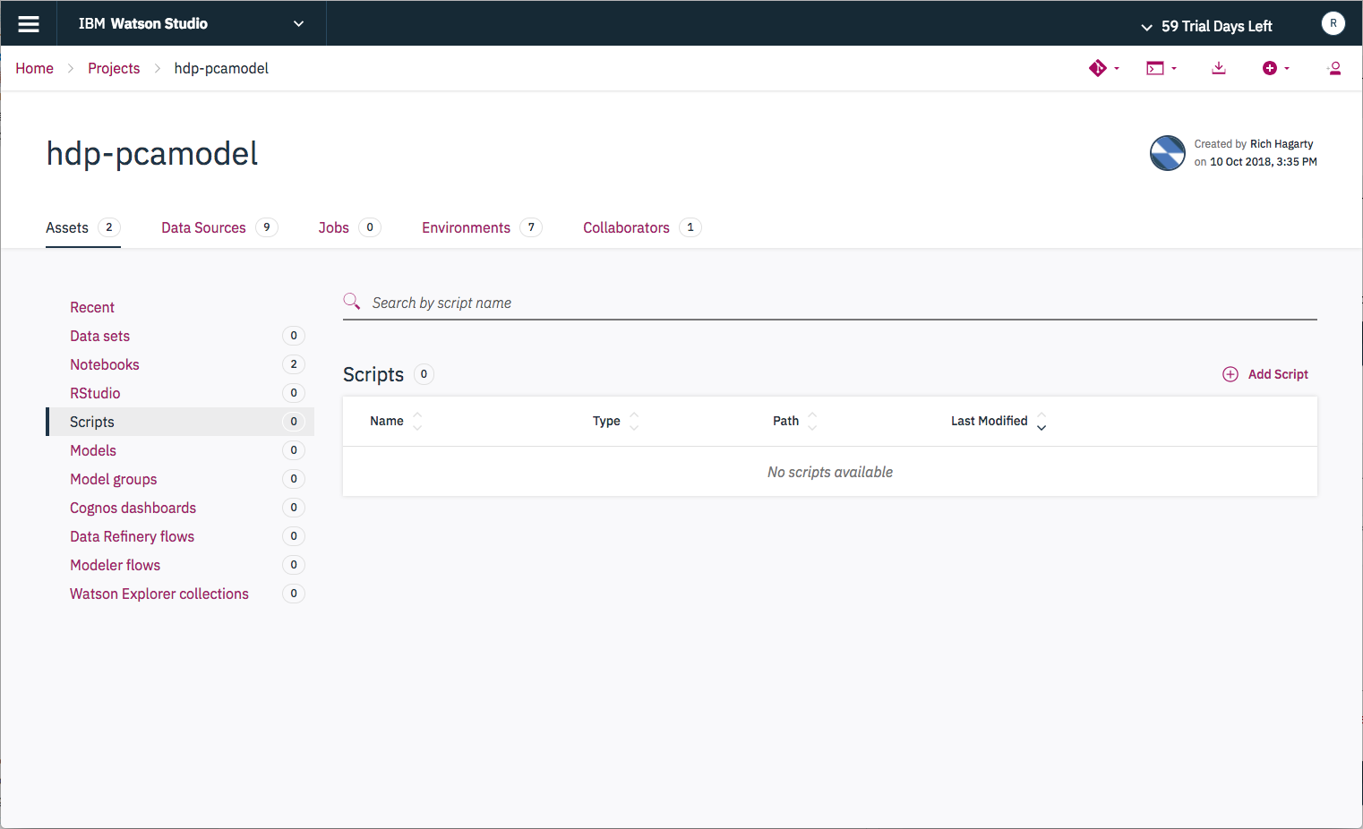Click the caret beside the plus add icon
Screen dimensions: 1363x829
coord(1287,69)
